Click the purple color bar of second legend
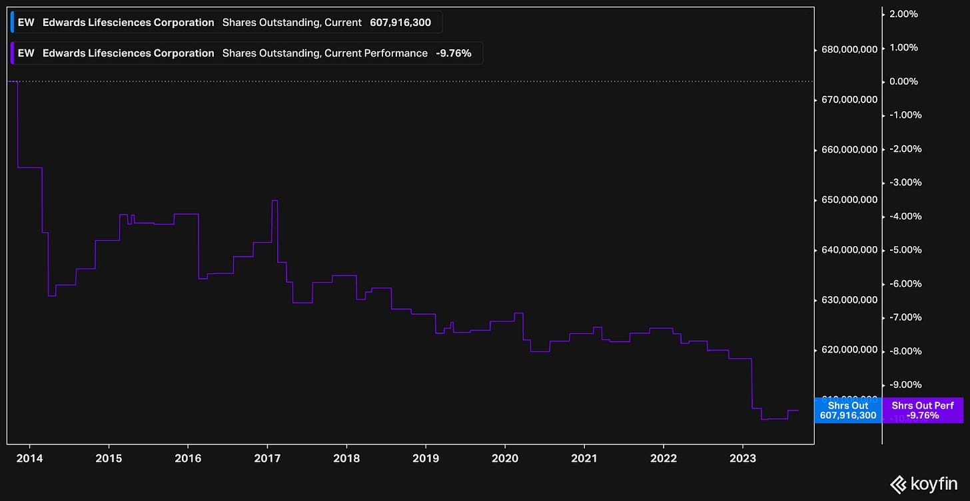The height and width of the screenshot is (501, 970). coord(12,53)
